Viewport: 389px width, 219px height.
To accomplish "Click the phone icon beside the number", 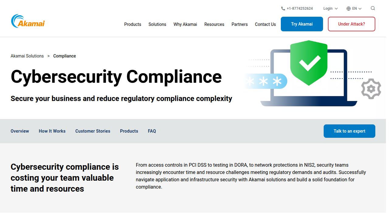I will click(283, 9).
